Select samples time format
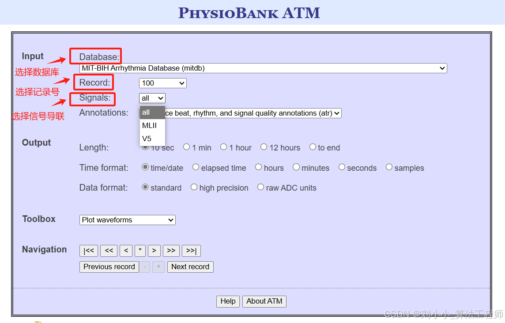The image size is (505, 323). pos(389,167)
